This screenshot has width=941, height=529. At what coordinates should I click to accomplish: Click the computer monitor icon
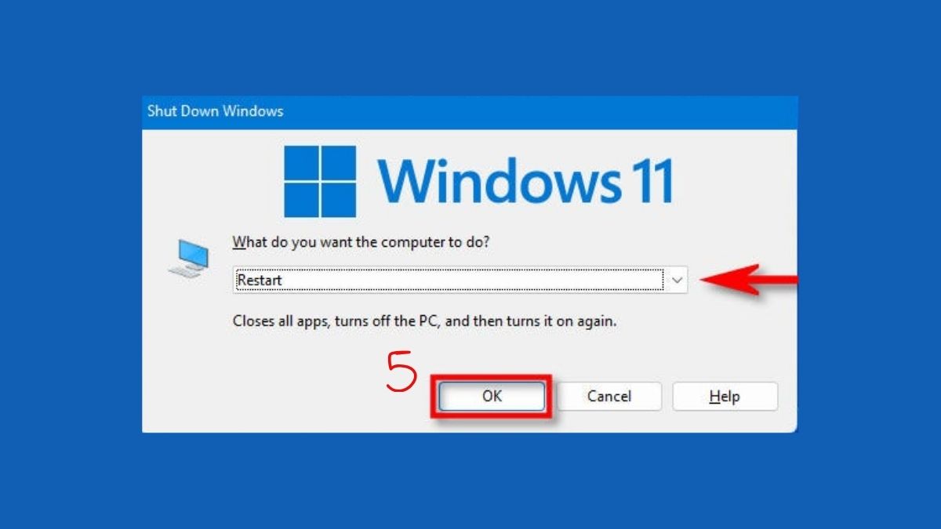pyautogui.click(x=189, y=259)
